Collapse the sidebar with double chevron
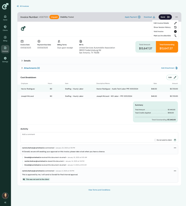186x206 pixels. point(5,202)
